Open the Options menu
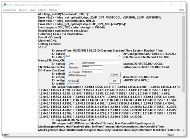The image size is (190, 140). 42,10
